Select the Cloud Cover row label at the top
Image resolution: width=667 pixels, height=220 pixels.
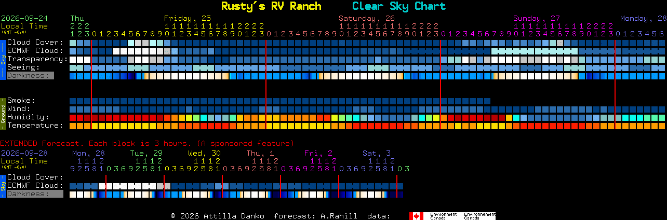[x=35, y=42]
